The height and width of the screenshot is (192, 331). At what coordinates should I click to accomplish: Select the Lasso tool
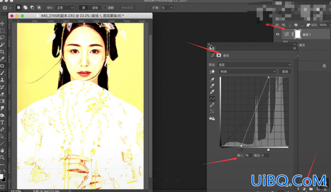click(x=2, y=38)
